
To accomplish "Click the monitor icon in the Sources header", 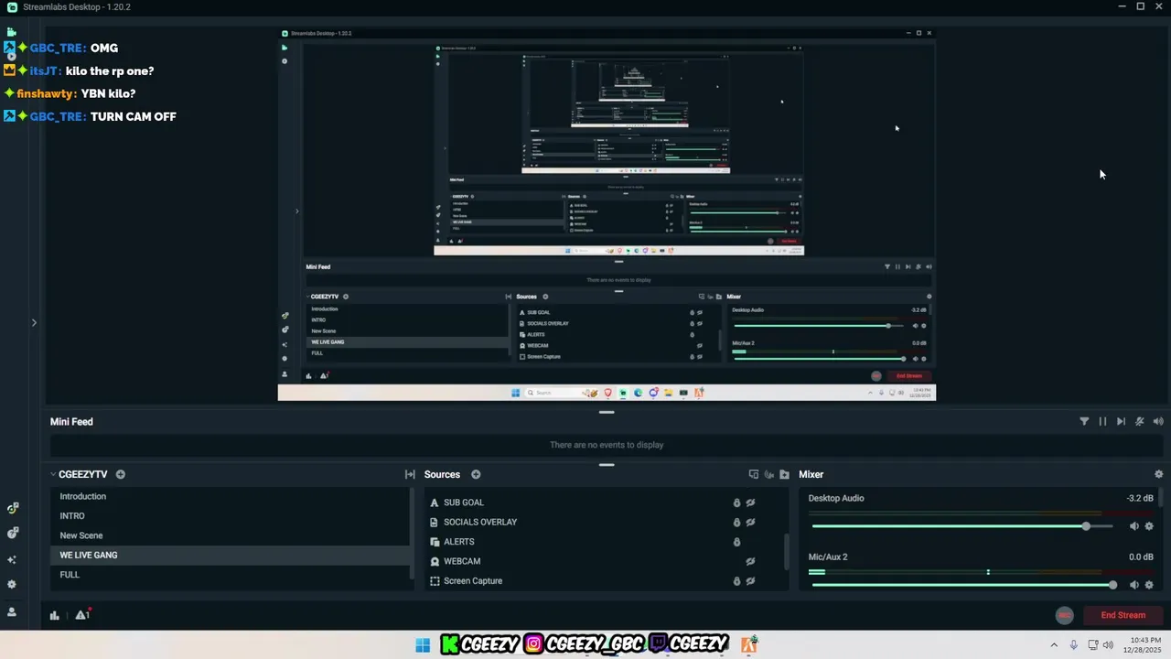I will click(754, 474).
